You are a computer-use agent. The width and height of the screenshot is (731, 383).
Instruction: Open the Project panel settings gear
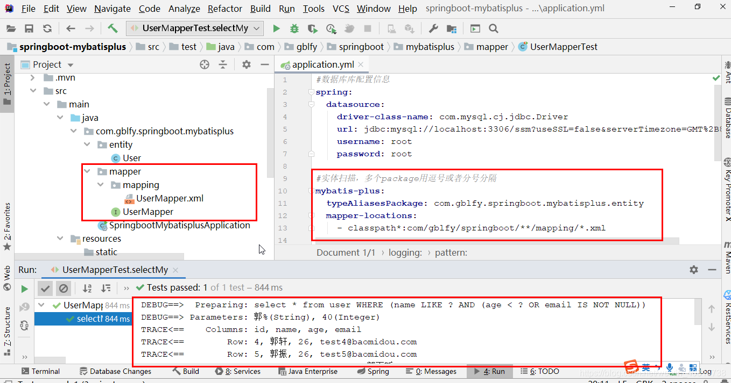246,64
